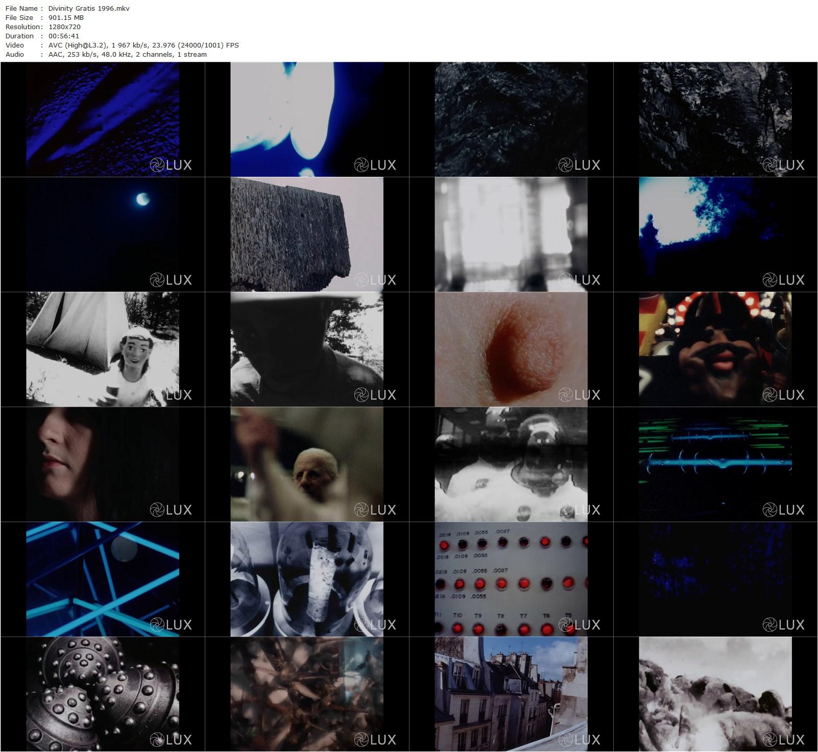Click LUX logo on Paris rooftops thumbnail
This screenshot has height=752, width=818.
tap(580, 740)
